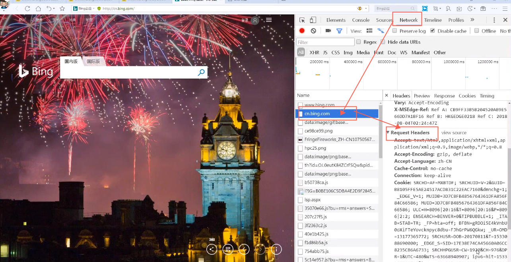Switch to the Preview tab of the request
Viewport: 511px width, 262px height.
point(422,96)
